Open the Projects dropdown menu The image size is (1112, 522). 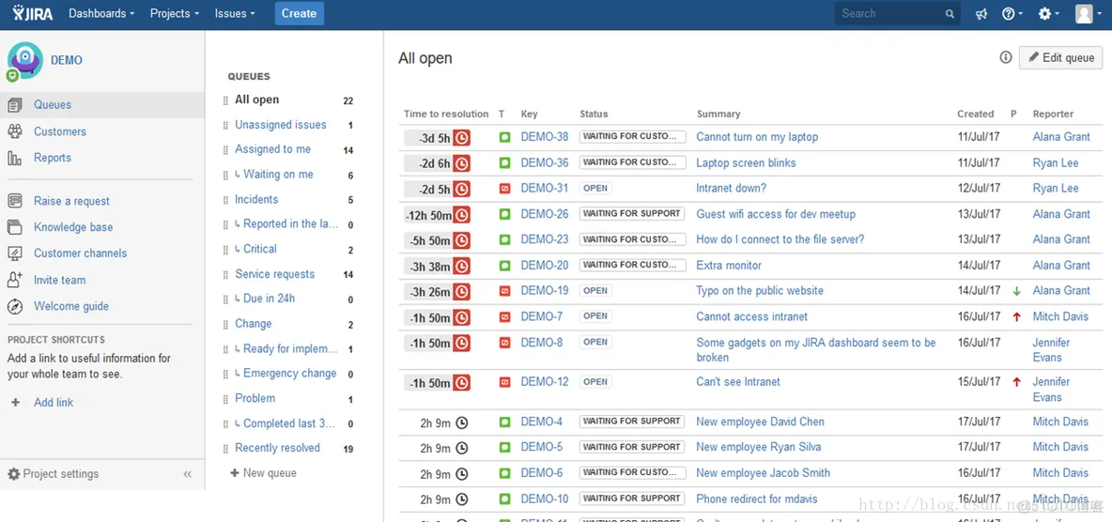(175, 13)
